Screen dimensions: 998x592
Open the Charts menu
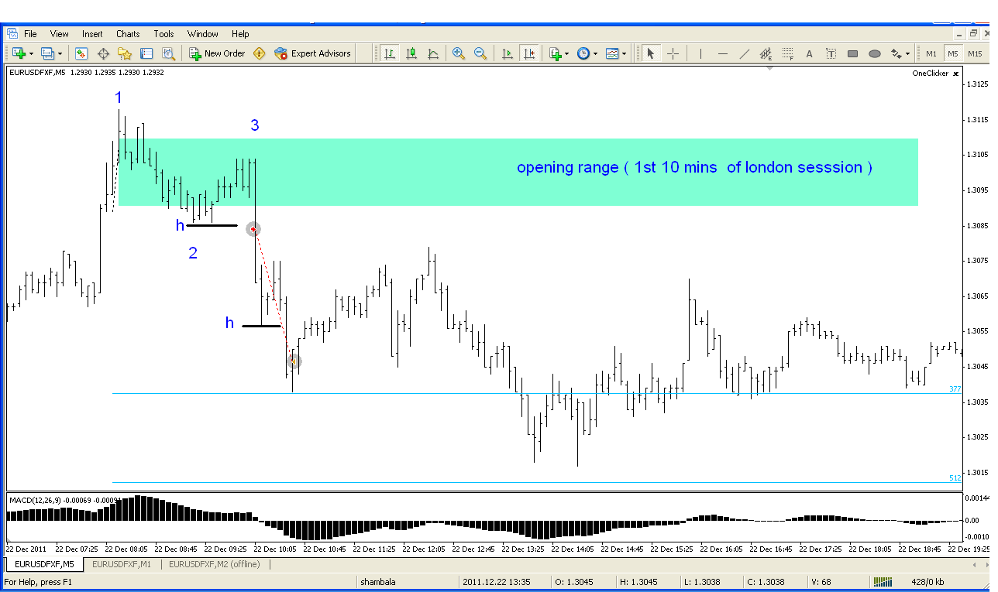click(128, 34)
